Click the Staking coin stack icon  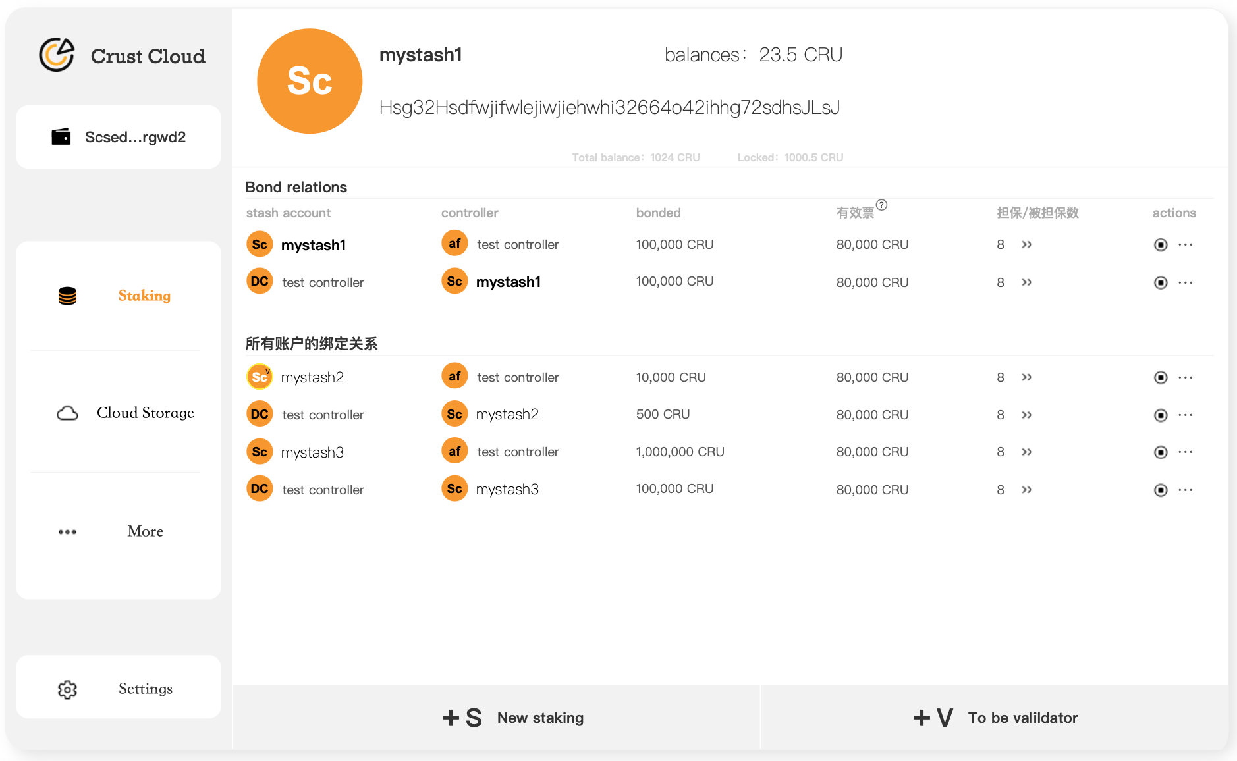67,296
